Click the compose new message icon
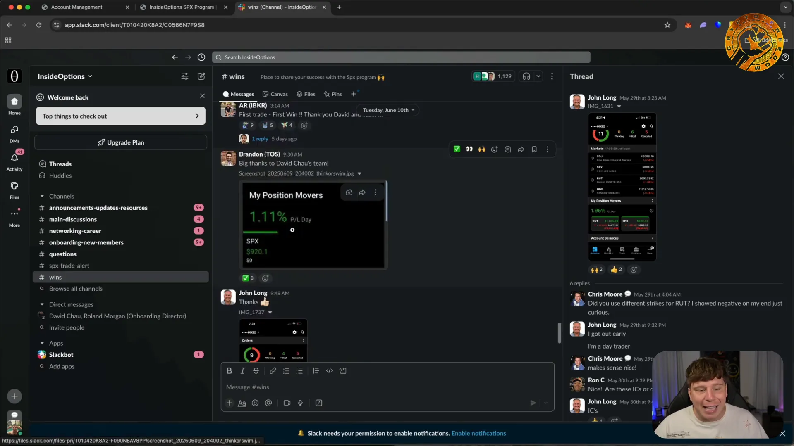794x446 pixels. click(x=201, y=76)
